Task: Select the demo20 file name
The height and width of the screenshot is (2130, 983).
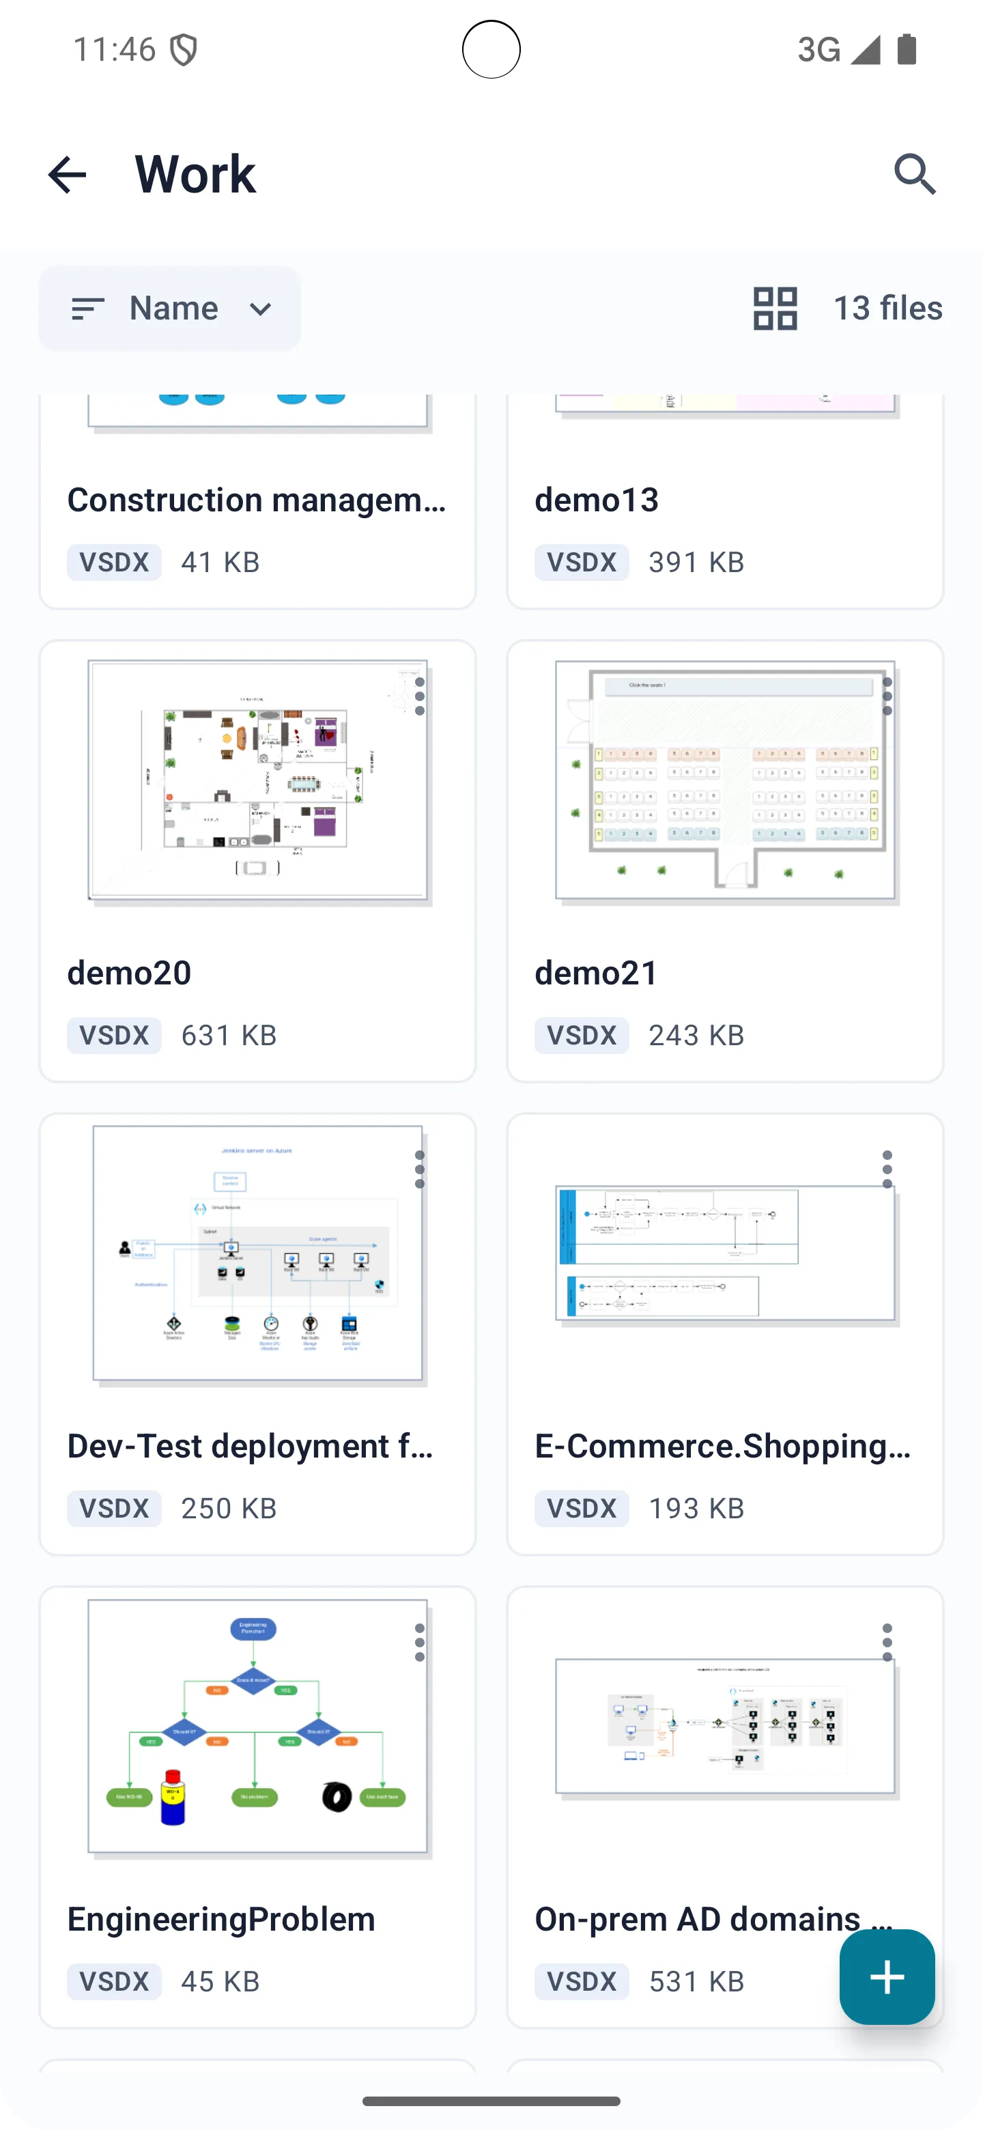Action: tap(130, 974)
